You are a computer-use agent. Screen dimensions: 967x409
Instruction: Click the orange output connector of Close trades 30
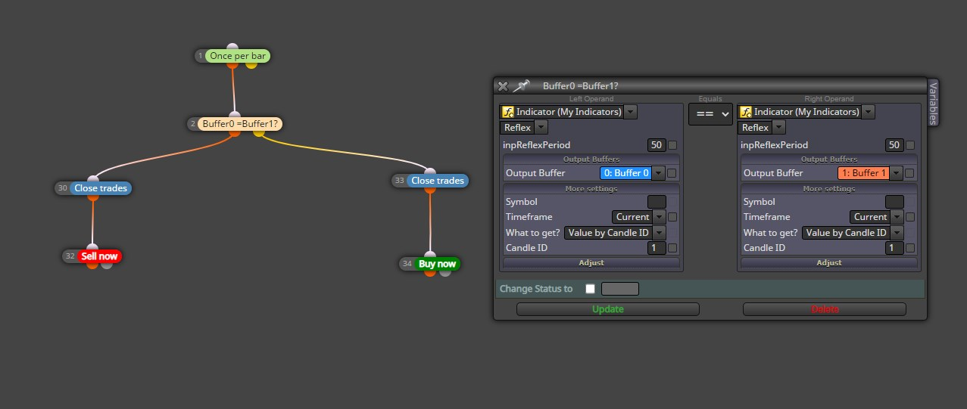[93, 197]
